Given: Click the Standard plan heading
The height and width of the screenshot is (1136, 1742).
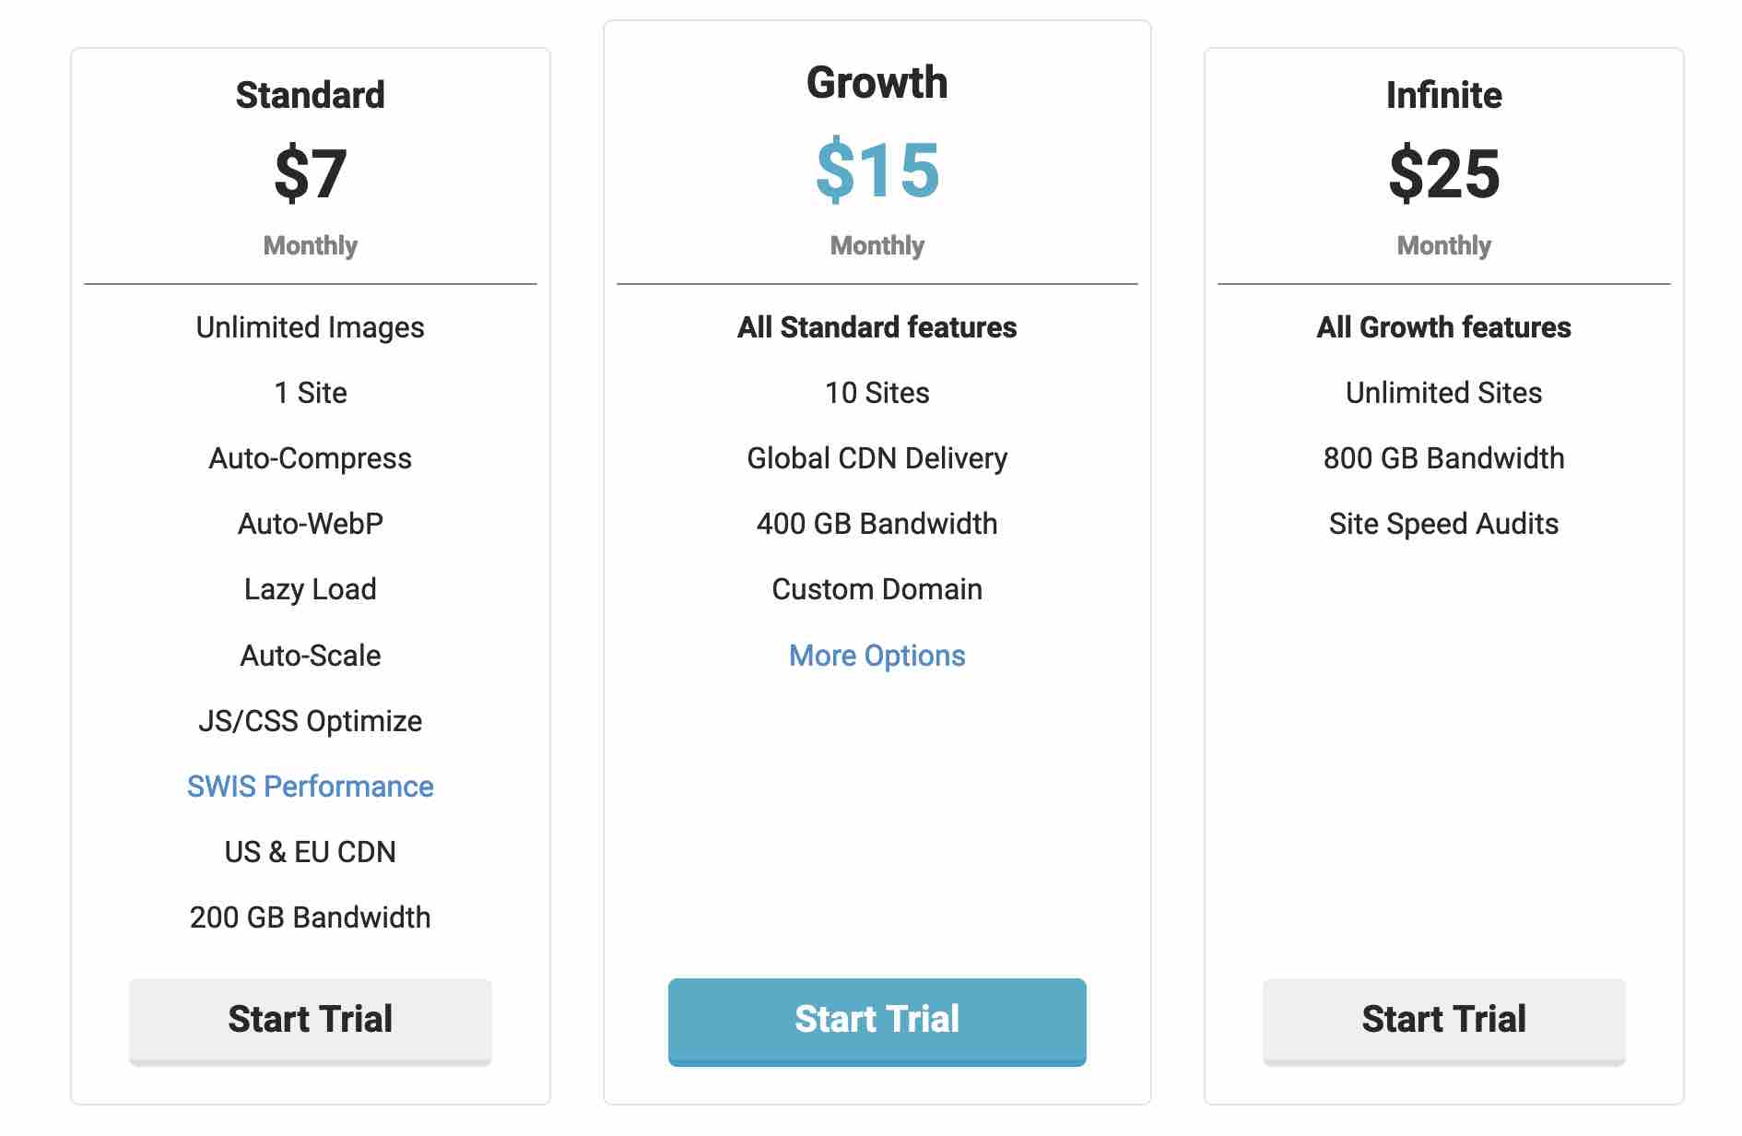Looking at the screenshot, I should 310,95.
